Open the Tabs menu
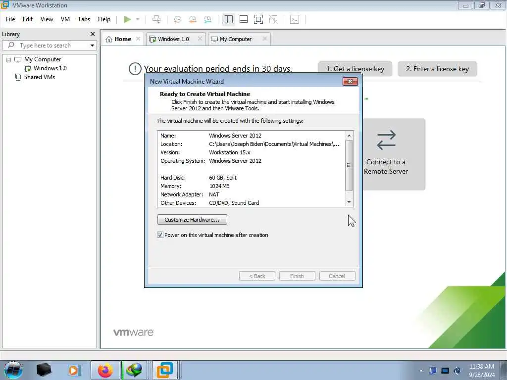This screenshot has height=380, width=507. point(84,19)
